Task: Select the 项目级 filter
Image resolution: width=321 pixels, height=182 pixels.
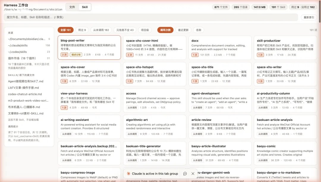Action: 145,30
